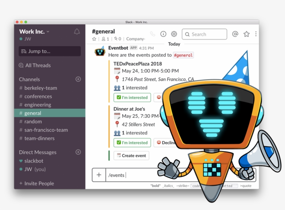
Task: Show mentions with the @ icon
Action: click(235, 34)
